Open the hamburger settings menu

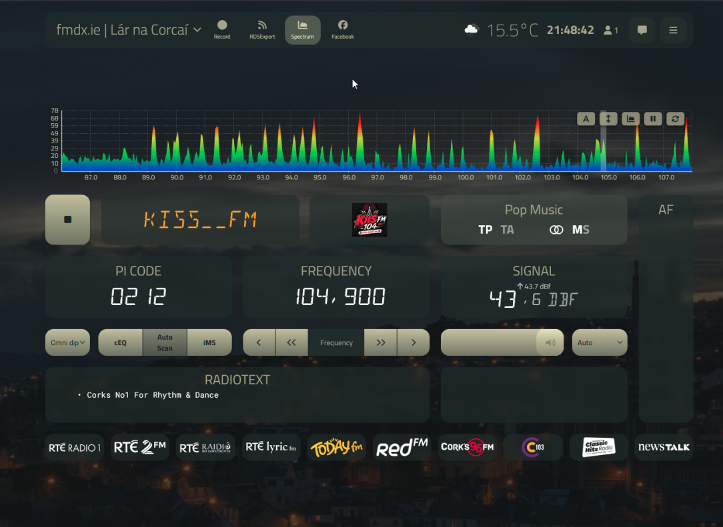point(673,30)
